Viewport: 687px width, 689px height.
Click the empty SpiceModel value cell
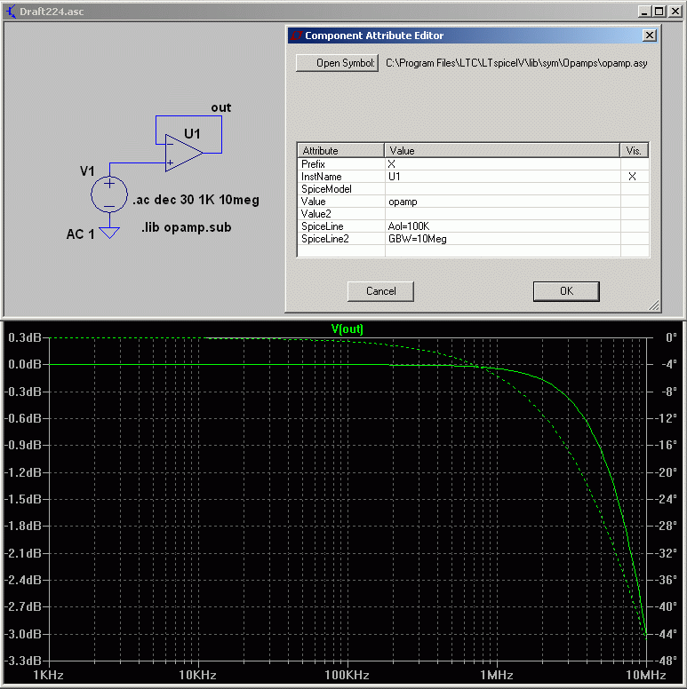tap(503, 189)
